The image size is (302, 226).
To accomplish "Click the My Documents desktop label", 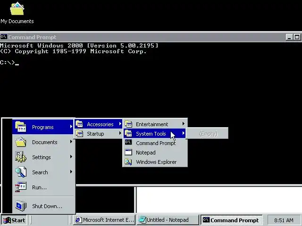I will coord(17,21).
